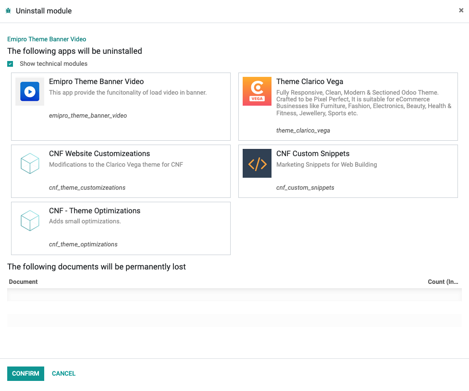
Task: Click 'Marketing Snippets for Web Building' text
Action: (327, 165)
